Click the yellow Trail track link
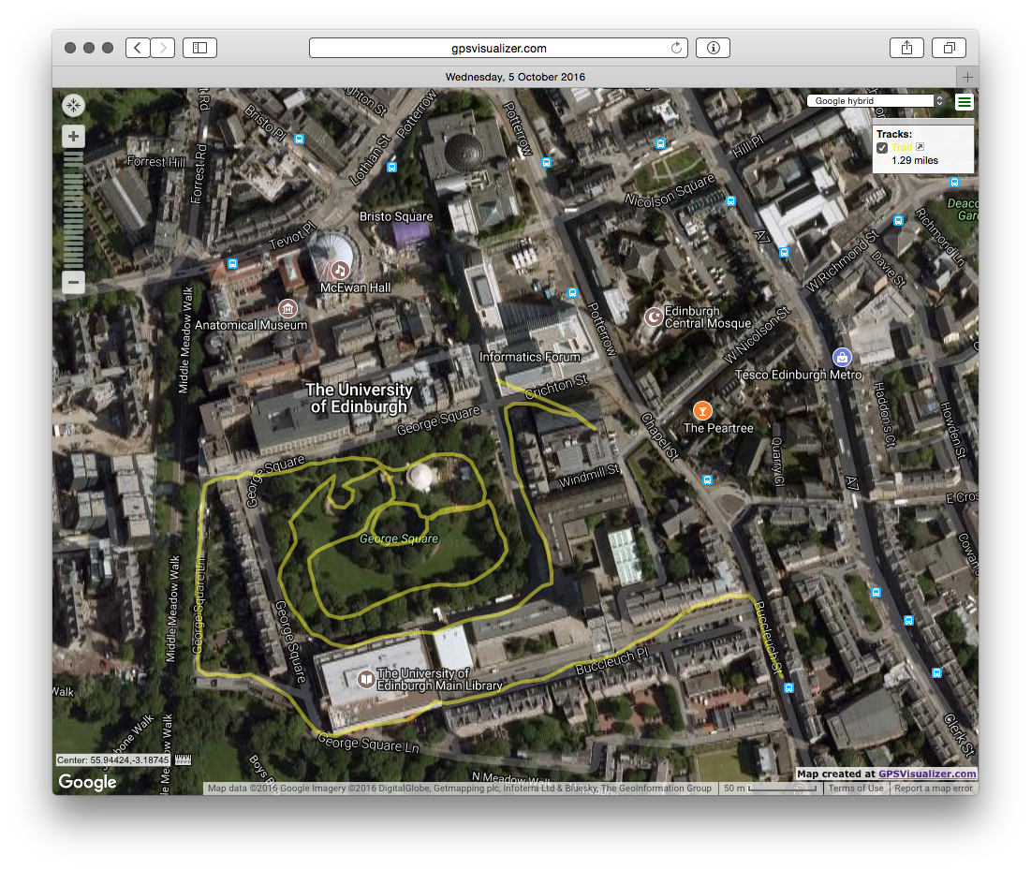The height and width of the screenshot is (870, 1031). [902, 147]
